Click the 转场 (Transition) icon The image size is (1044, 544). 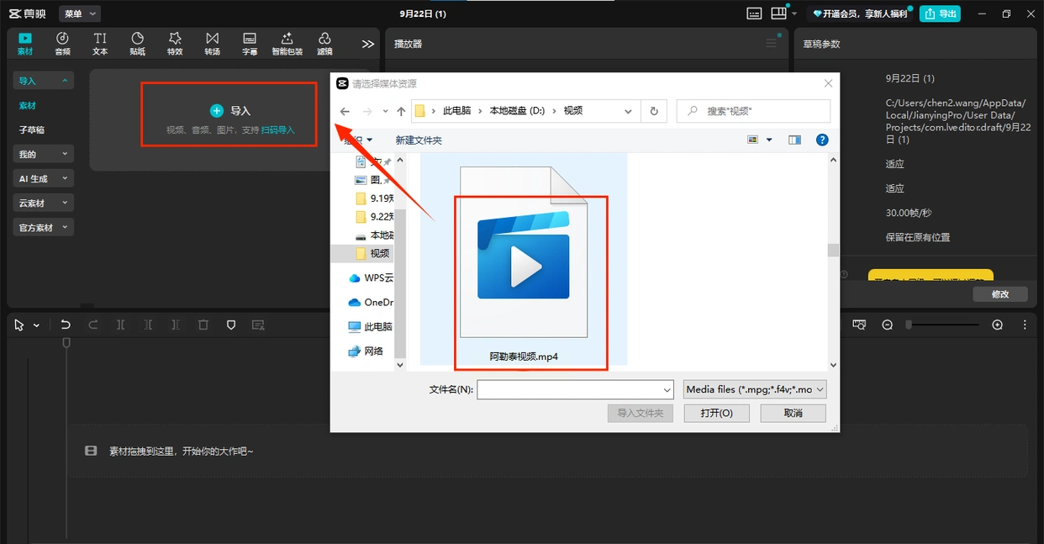(212, 44)
